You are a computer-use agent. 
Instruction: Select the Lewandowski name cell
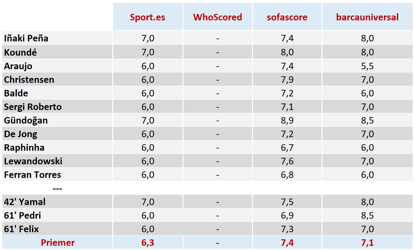pos(33,161)
